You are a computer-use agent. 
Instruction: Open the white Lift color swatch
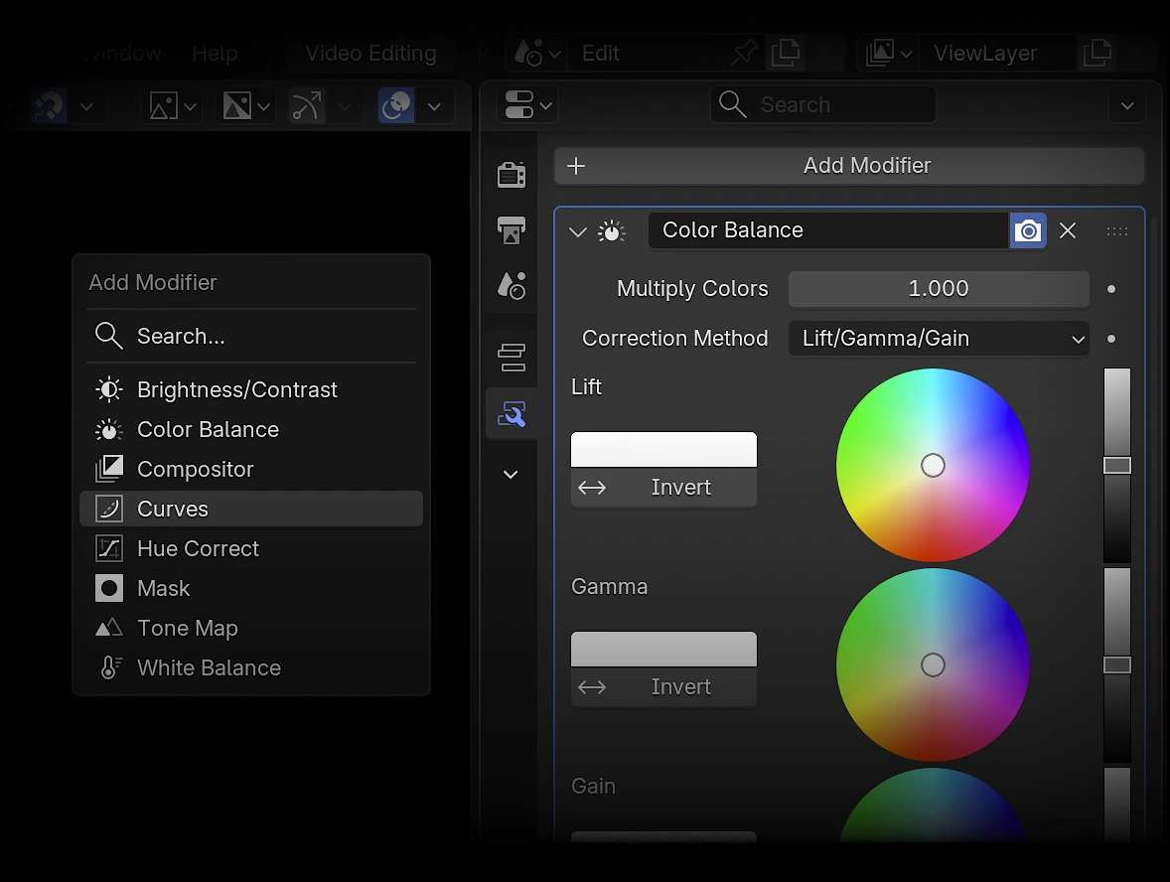(x=662, y=449)
